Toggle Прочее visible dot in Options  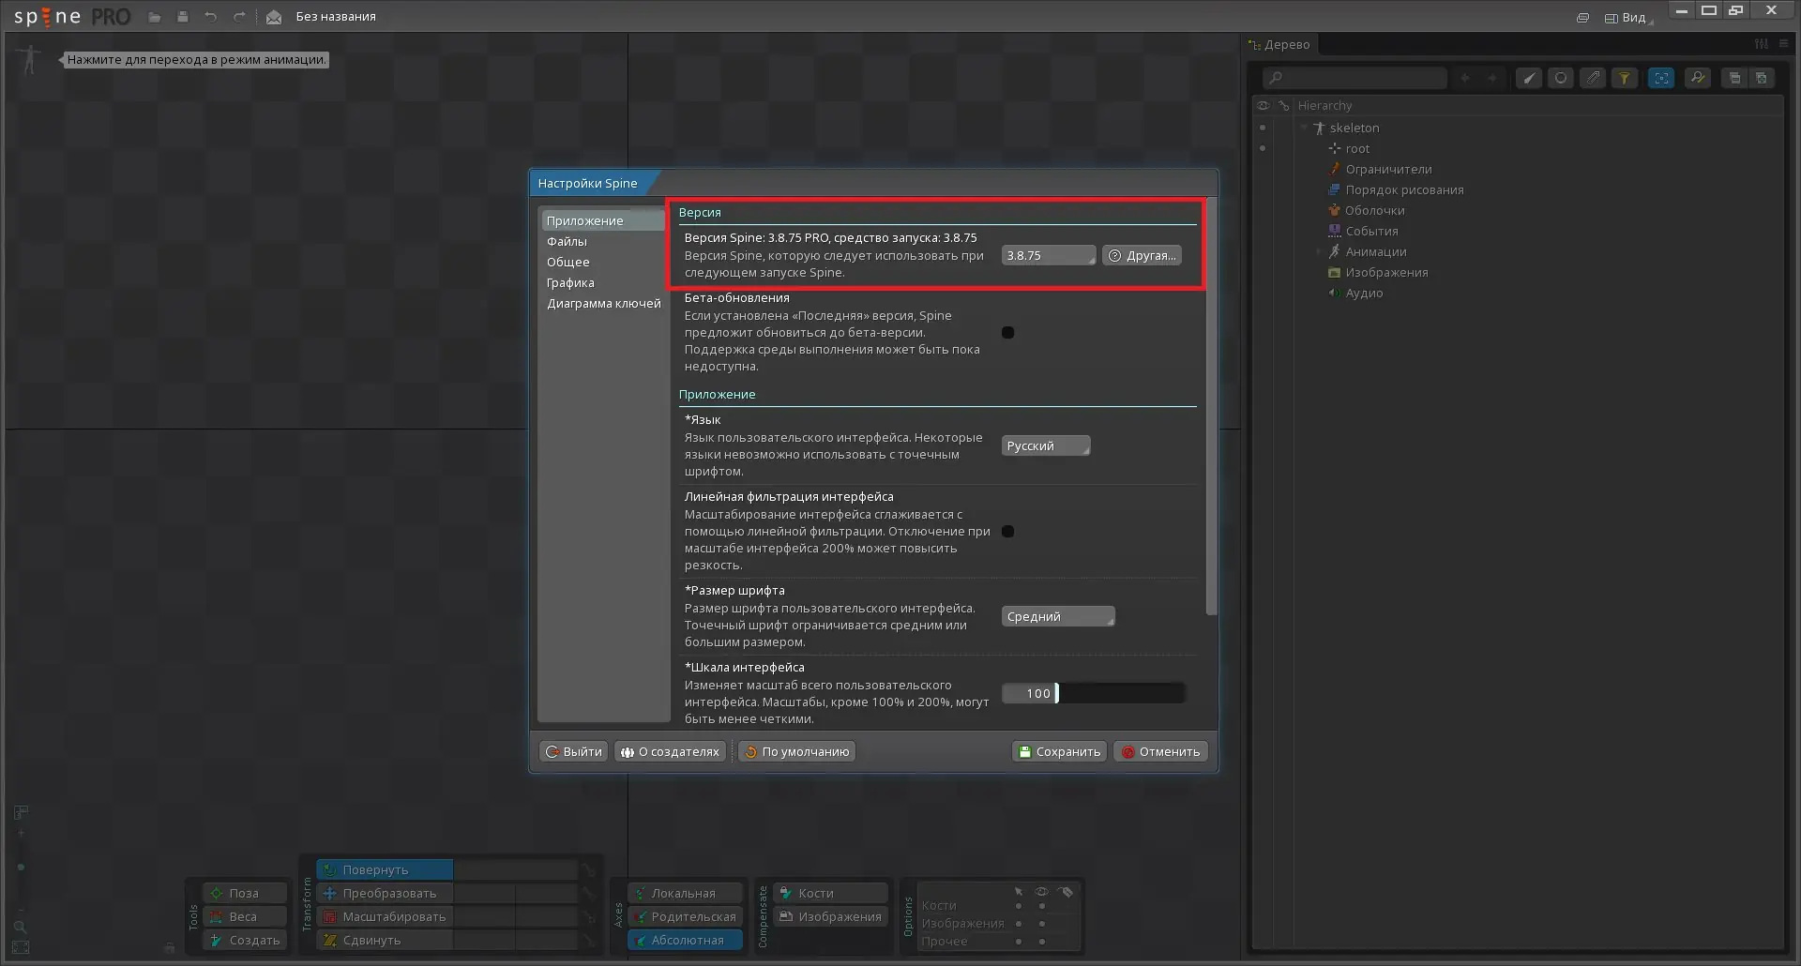(1042, 942)
